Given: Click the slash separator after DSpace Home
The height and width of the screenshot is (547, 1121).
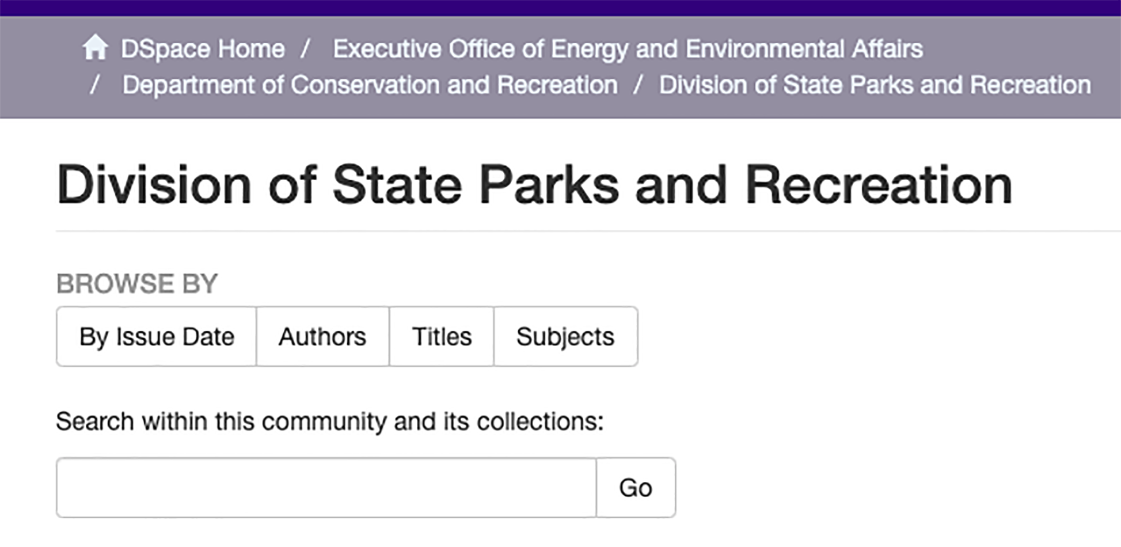Looking at the screenshot, I should tap(306, 49).
